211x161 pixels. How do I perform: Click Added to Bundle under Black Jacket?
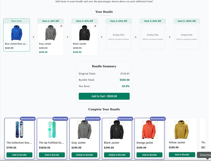(117, 155)
